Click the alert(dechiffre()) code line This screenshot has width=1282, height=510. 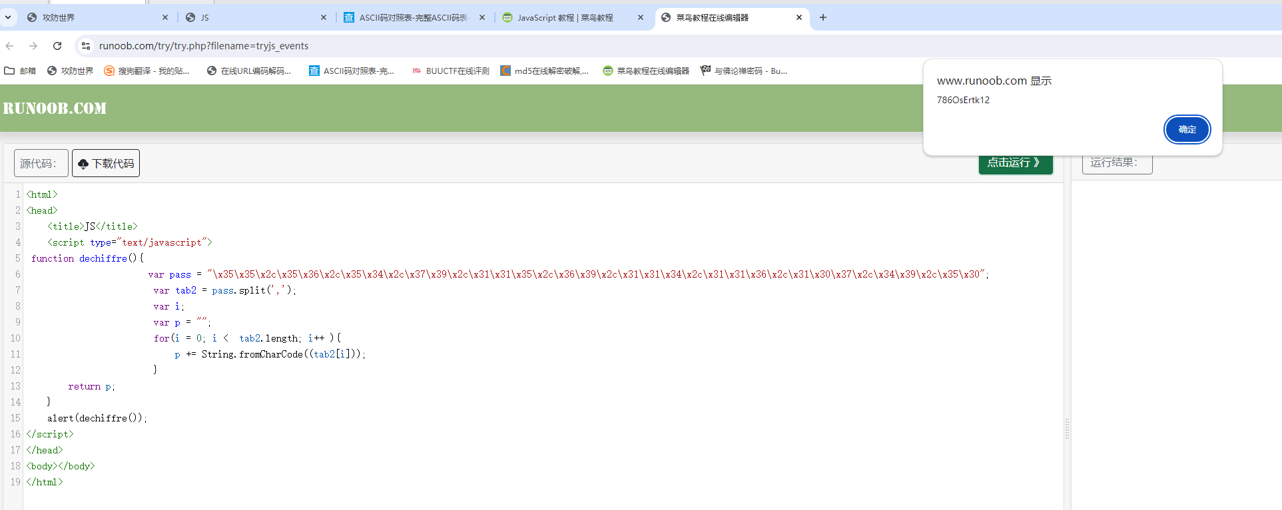[x=97, y=418]
